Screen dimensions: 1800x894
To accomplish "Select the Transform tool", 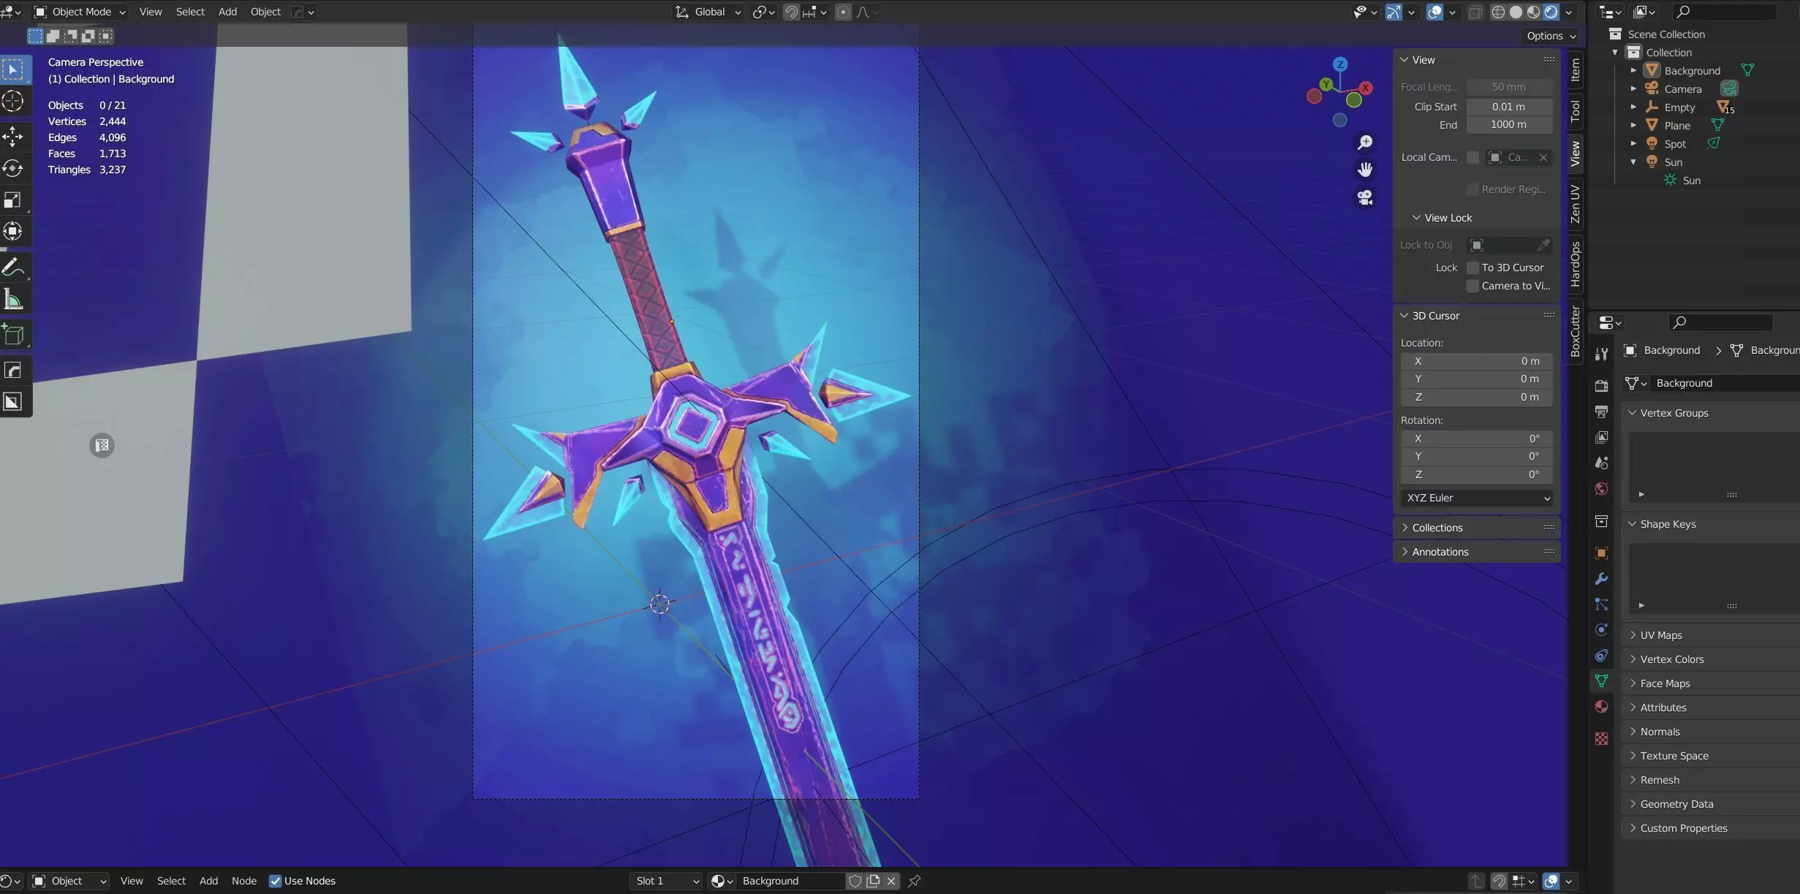I will [14, 232].
